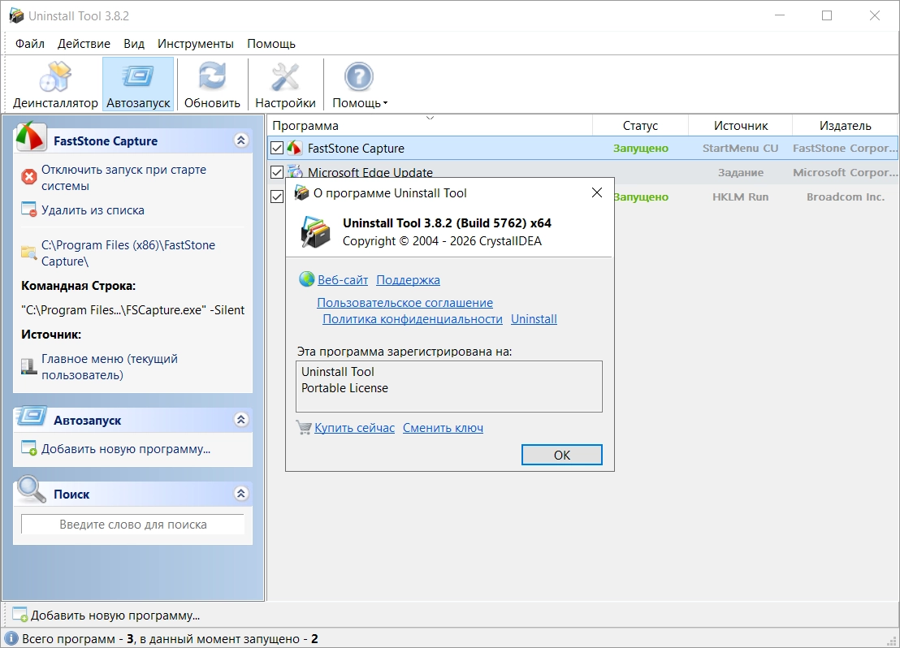Click the Задание source cell

click(x=741, y=172)
